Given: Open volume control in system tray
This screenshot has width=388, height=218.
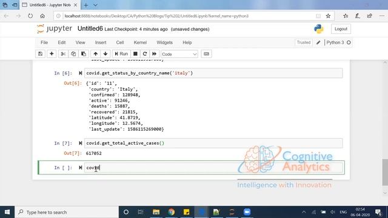Looking at the screenshot, I should (333, 212).
